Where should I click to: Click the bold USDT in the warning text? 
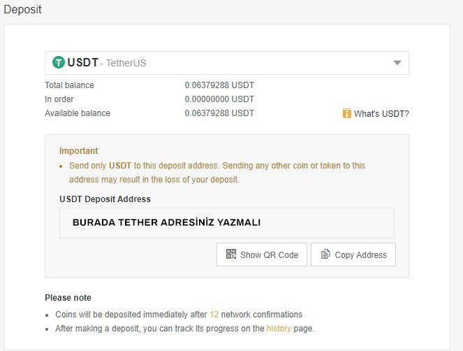point(120,166)
